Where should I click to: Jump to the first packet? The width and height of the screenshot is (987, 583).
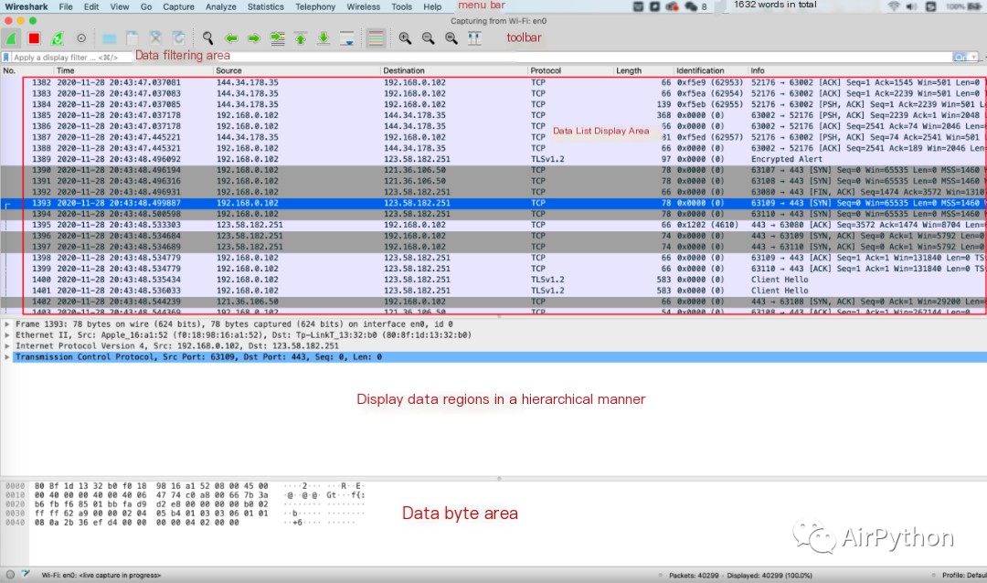click(301, 38)
